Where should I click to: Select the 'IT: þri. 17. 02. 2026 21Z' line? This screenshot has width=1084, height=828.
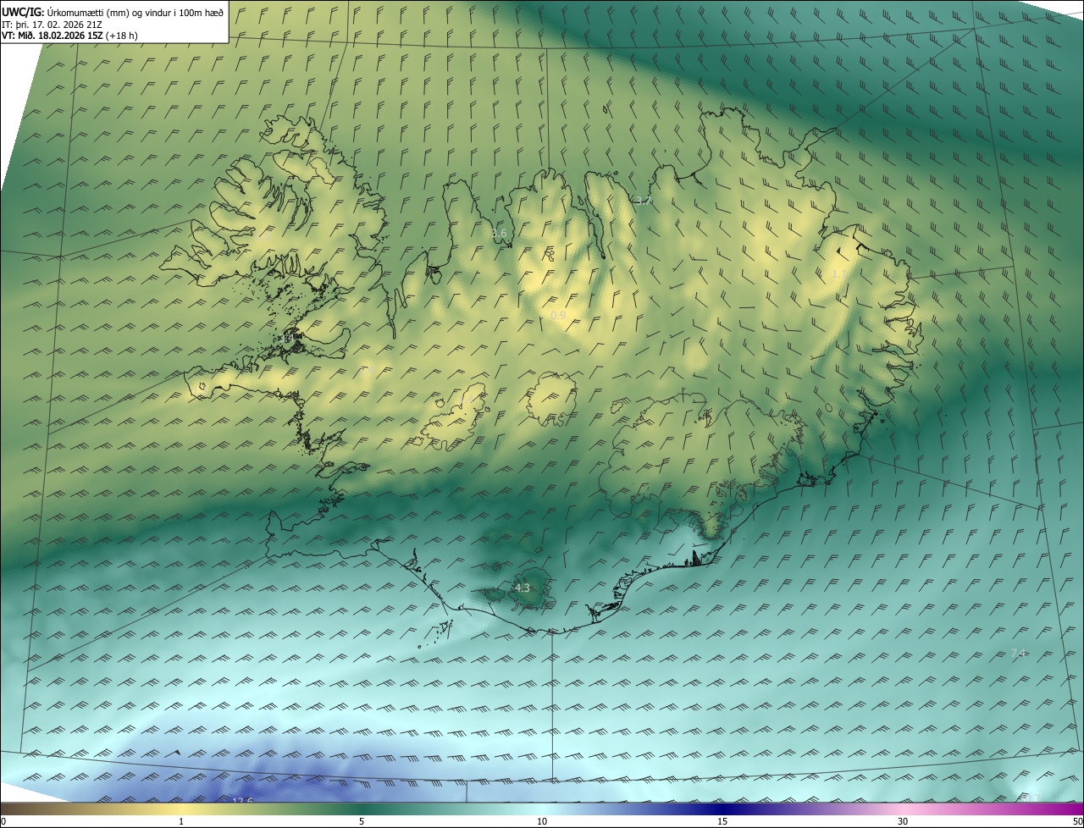pos(53,24)
